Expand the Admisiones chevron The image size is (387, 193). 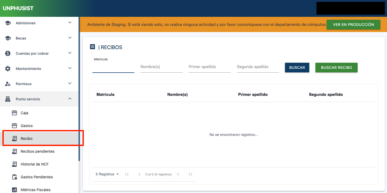(x=70, y=23)
